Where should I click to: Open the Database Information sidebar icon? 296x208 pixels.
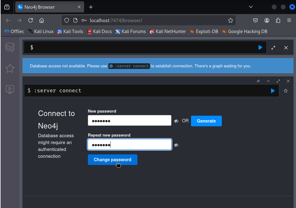tap(10, 47)
